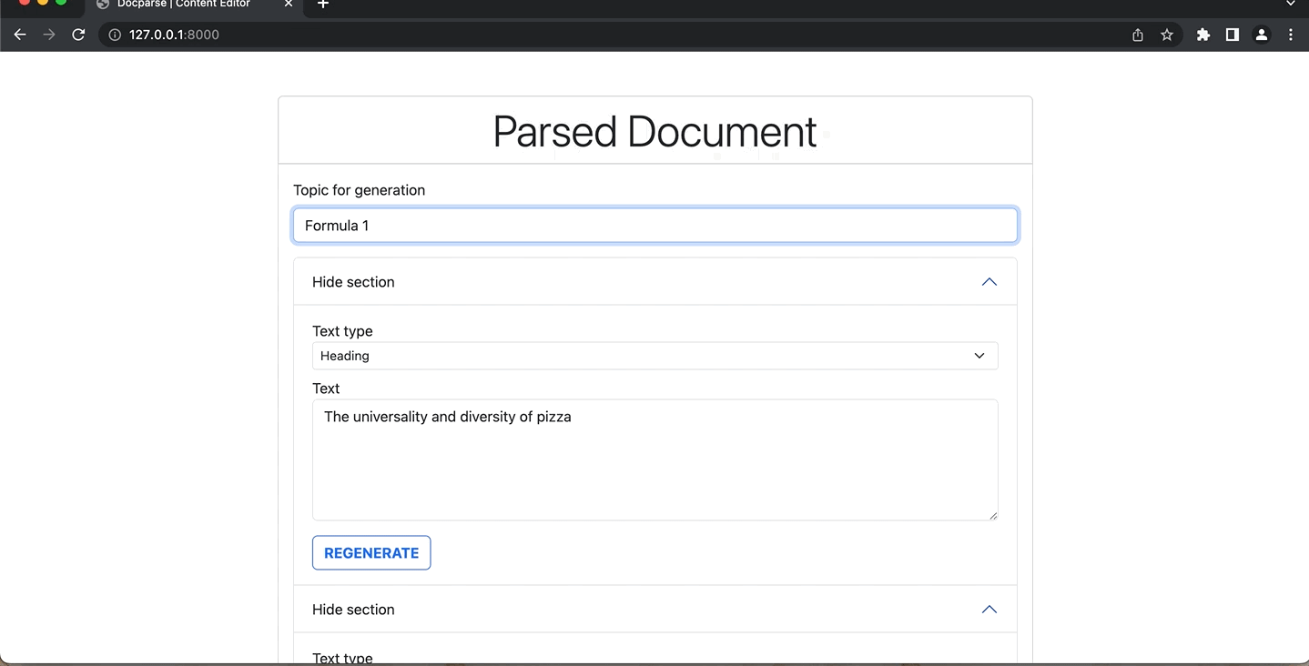Click the browser address bar
Screen dimensions: 1309x666
(x=546, y=35)
